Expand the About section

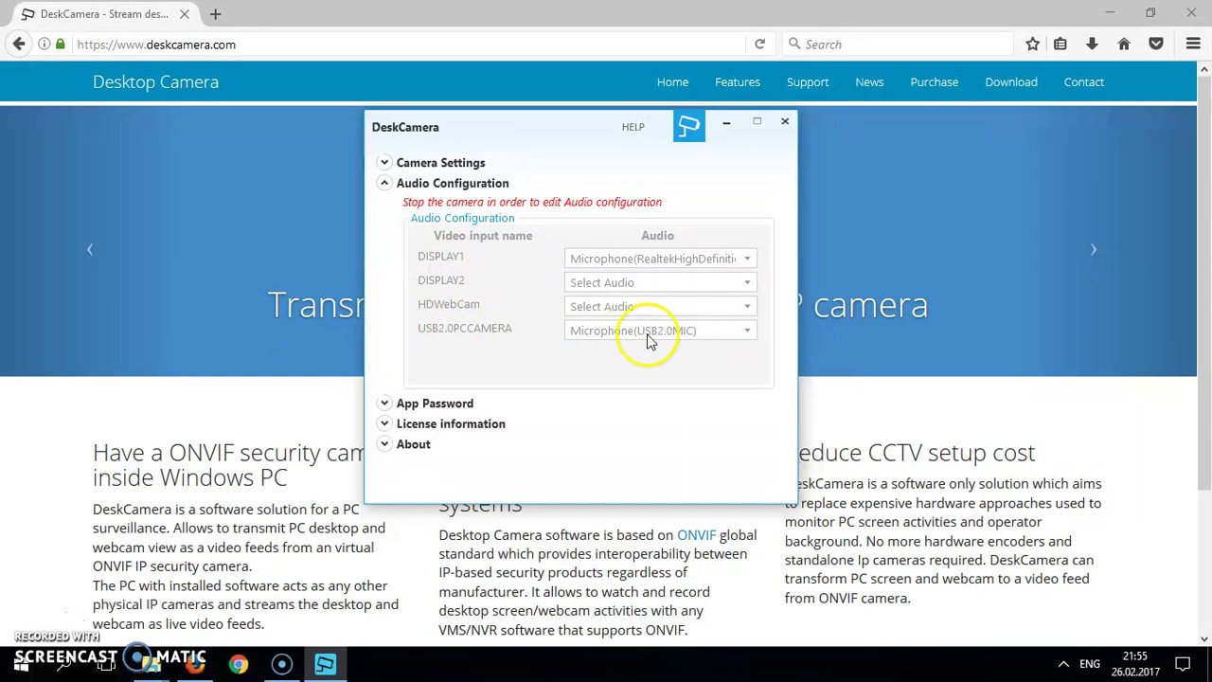coord(384,444)
